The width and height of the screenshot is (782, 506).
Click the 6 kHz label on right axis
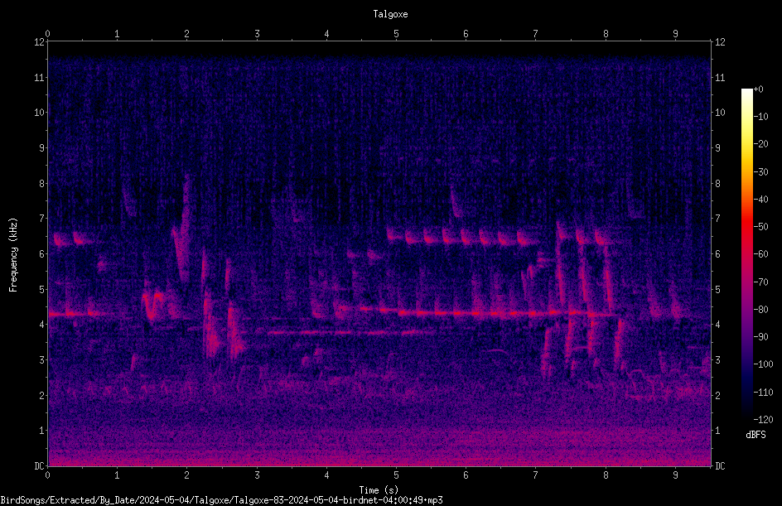click(717, 253)
